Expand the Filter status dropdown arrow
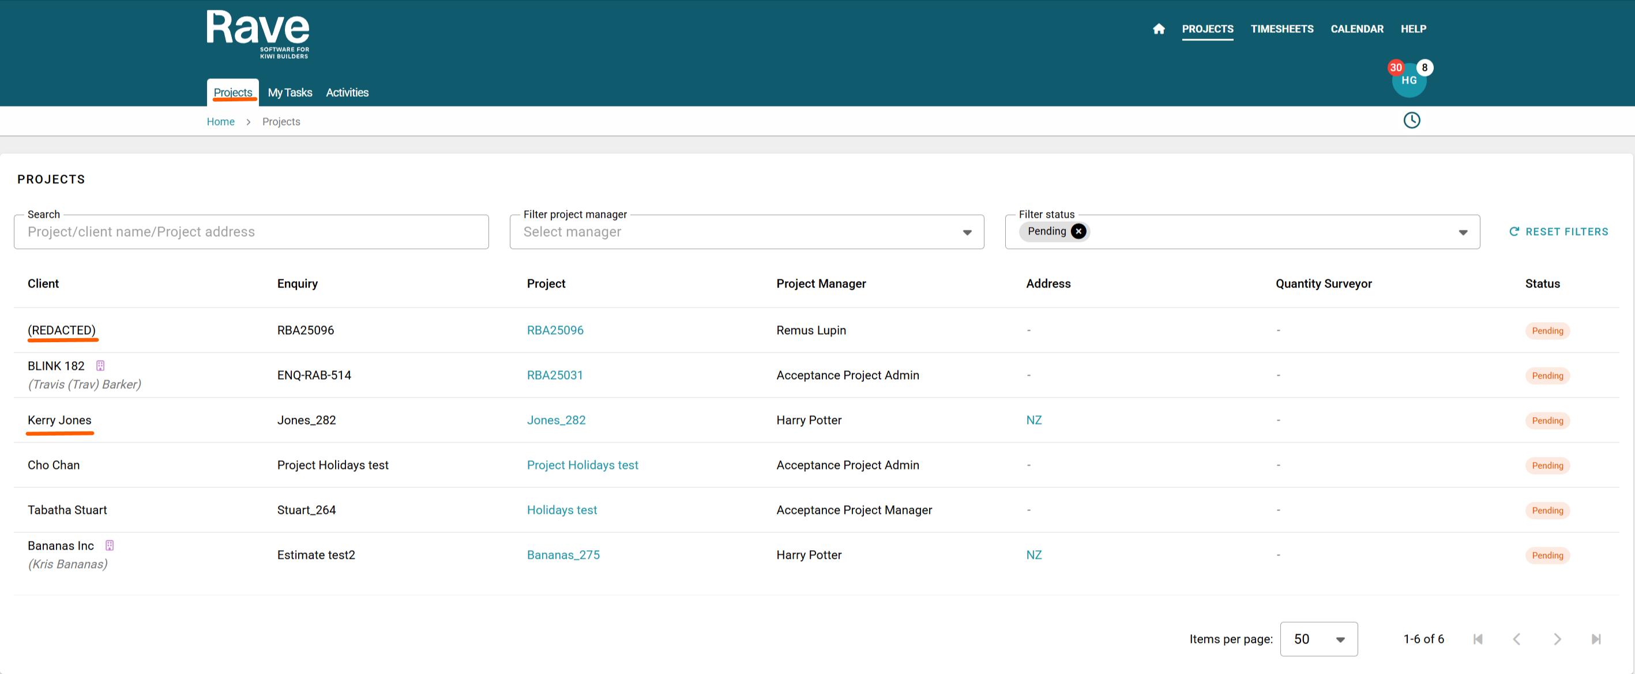The height and width of the screenshot is (674, 1635). [x=1463, y=232]
